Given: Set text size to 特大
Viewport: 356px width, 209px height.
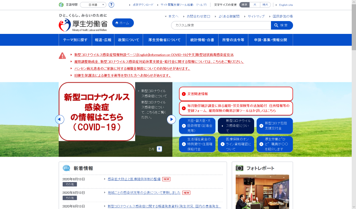Looking at the screenshot, I should coord(265,5).
